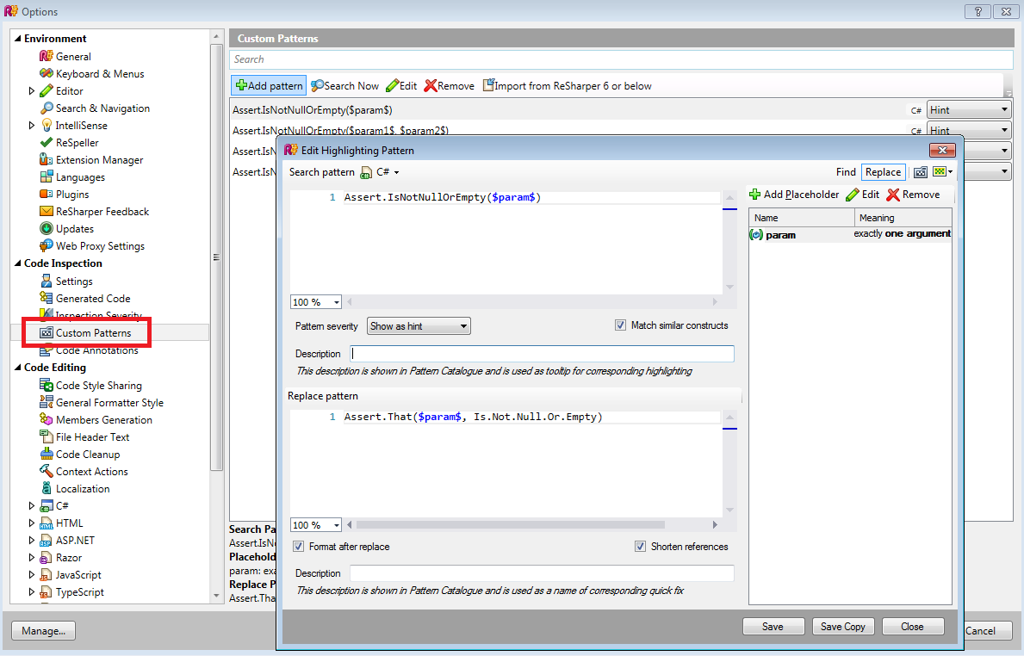Click Add Placeholder plus icon
Viewport: 1024px width, 656px height.
coord(755,195)
